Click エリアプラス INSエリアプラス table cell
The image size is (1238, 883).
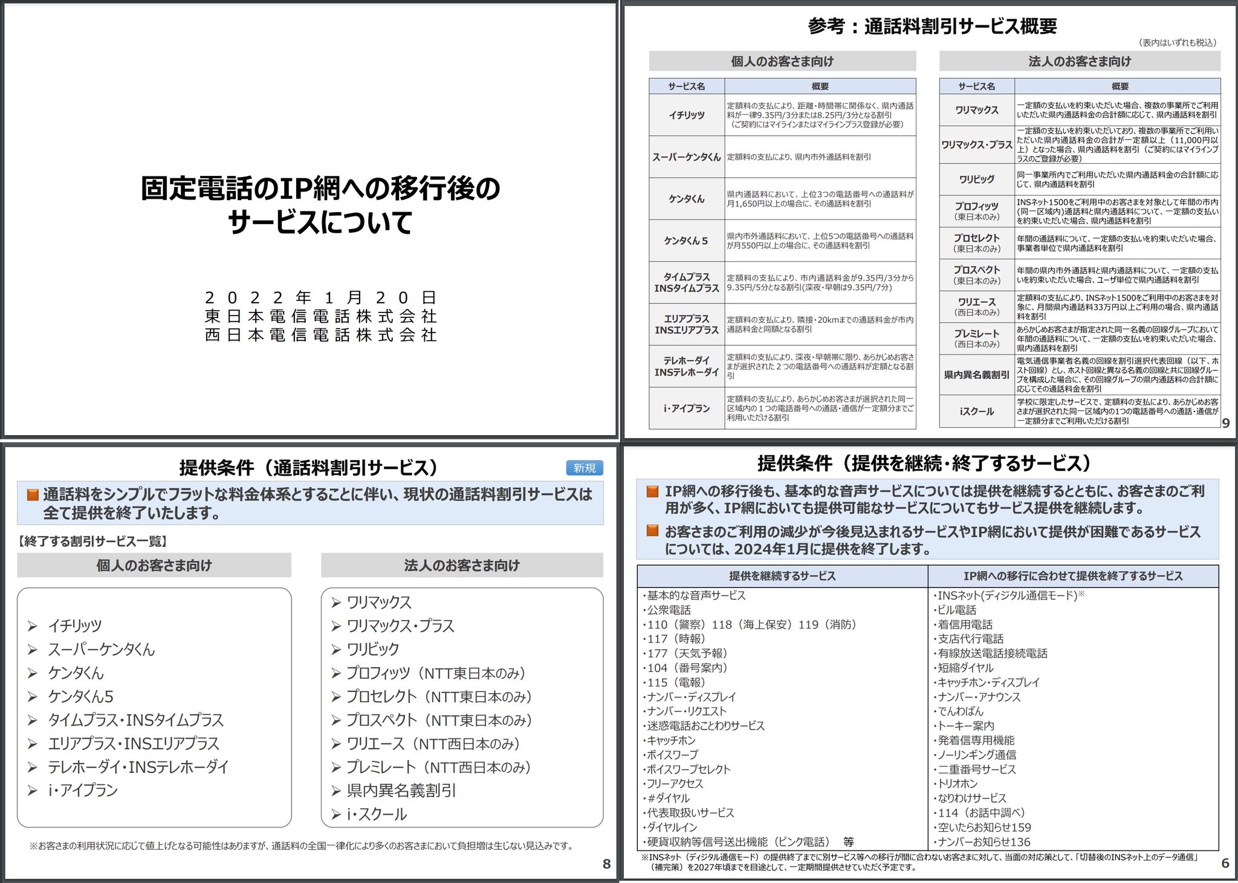pyautogui.click(x=687, y=324)
